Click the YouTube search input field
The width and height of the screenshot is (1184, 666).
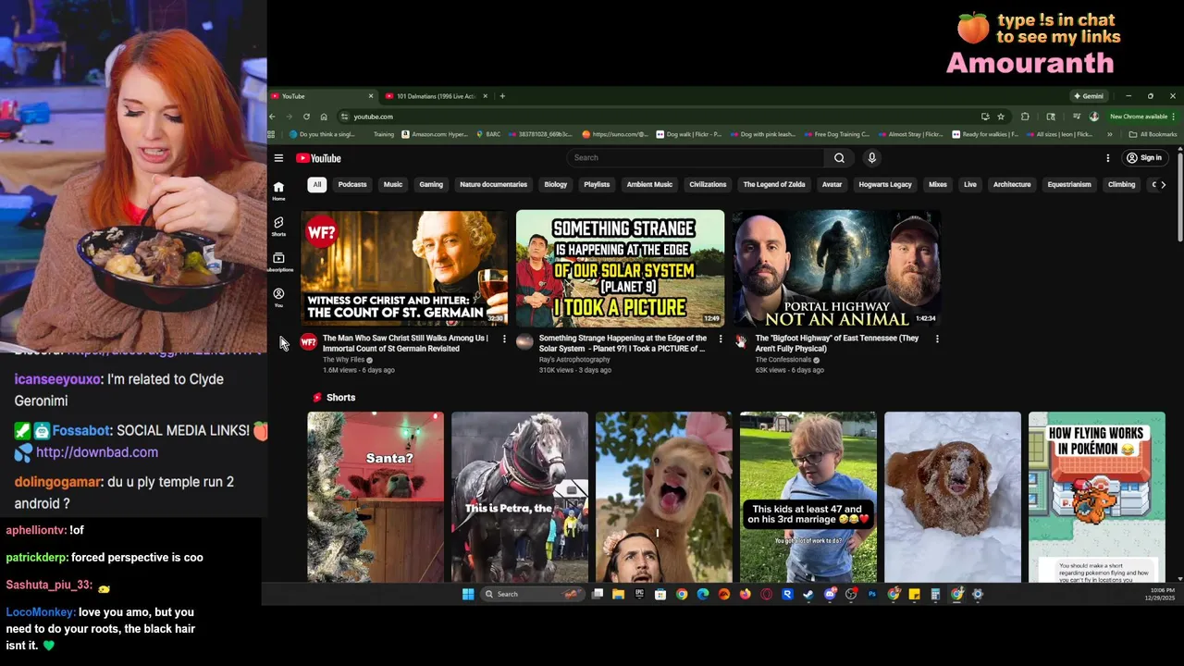(696, 158)
